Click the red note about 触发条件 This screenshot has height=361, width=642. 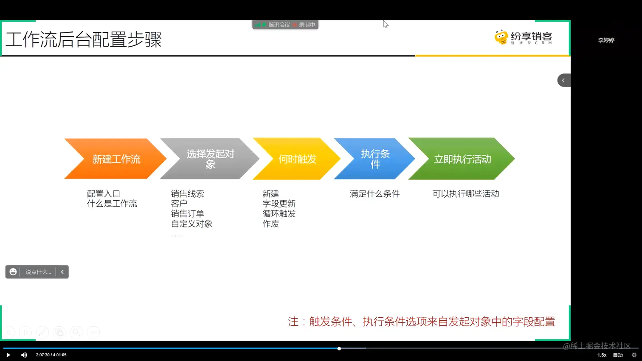pyautogui.click(x=422, y=322)
